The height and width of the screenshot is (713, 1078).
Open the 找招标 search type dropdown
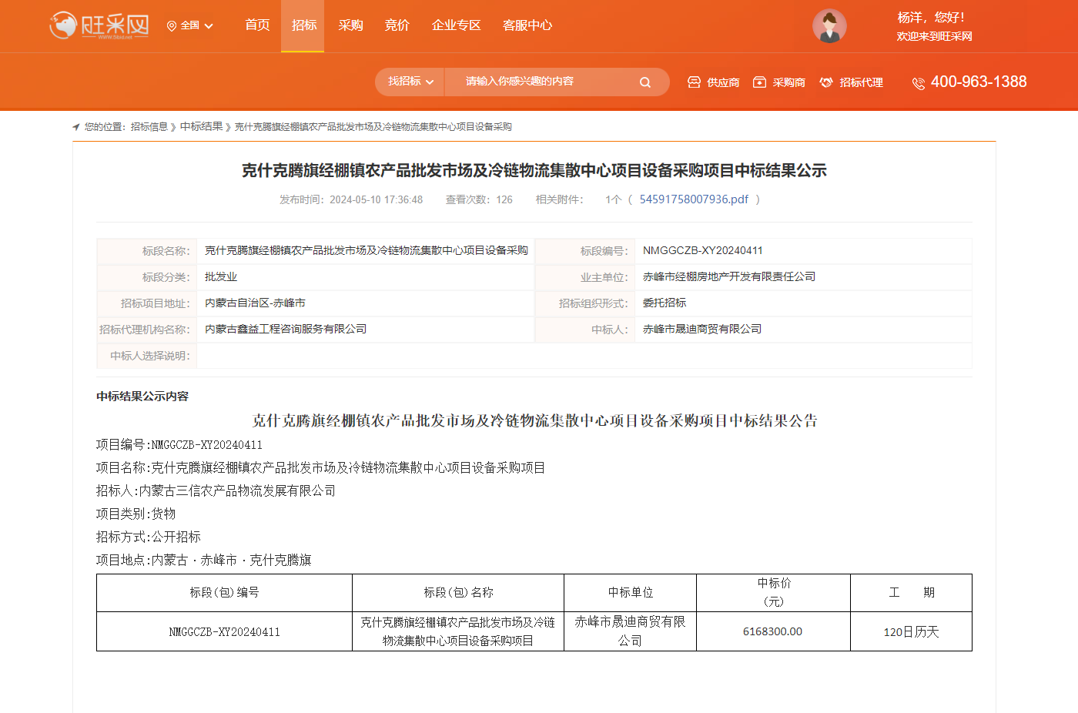click(410, 82)
